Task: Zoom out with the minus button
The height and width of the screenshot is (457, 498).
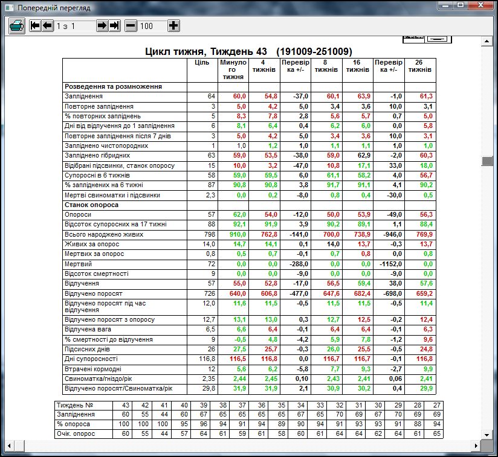Action: point(131,26)
